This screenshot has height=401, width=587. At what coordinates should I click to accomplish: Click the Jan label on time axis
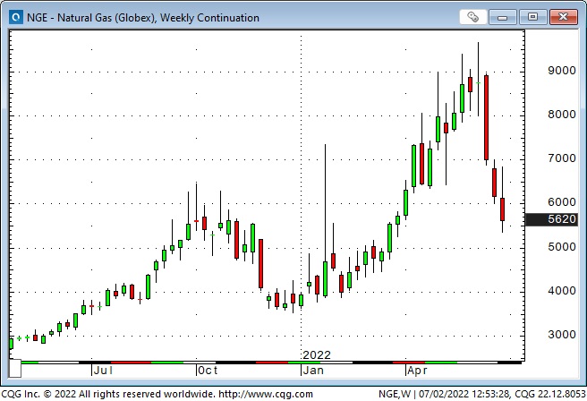313,371
